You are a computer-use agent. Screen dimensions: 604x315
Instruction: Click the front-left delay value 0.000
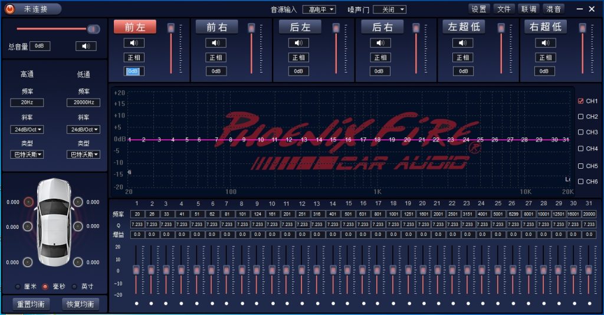pyautogui.click(x=13, y=202)
